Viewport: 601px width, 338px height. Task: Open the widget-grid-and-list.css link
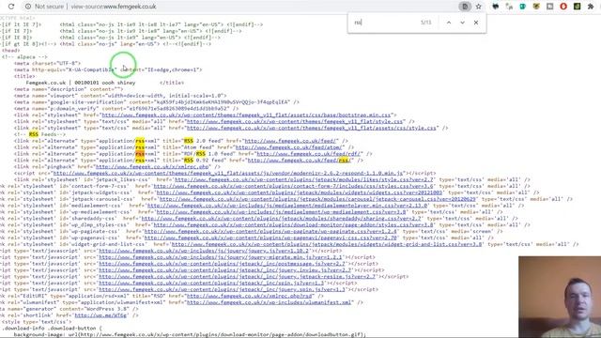point(327,244)
